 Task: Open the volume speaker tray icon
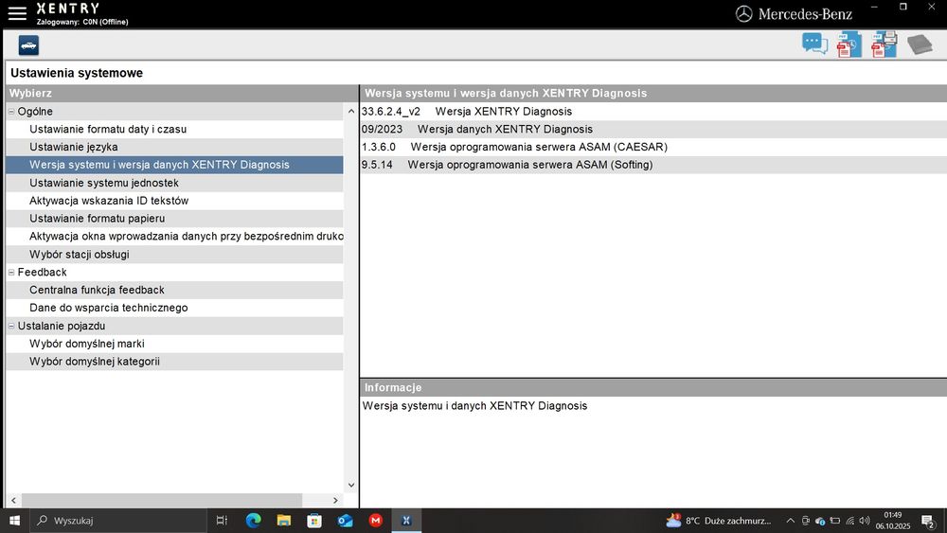tap(865, 521)
